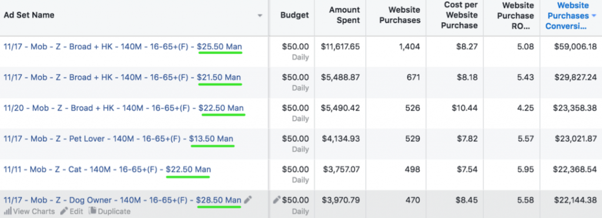Open the Pet Lover $13.50 Man ad set

point(118,138)
